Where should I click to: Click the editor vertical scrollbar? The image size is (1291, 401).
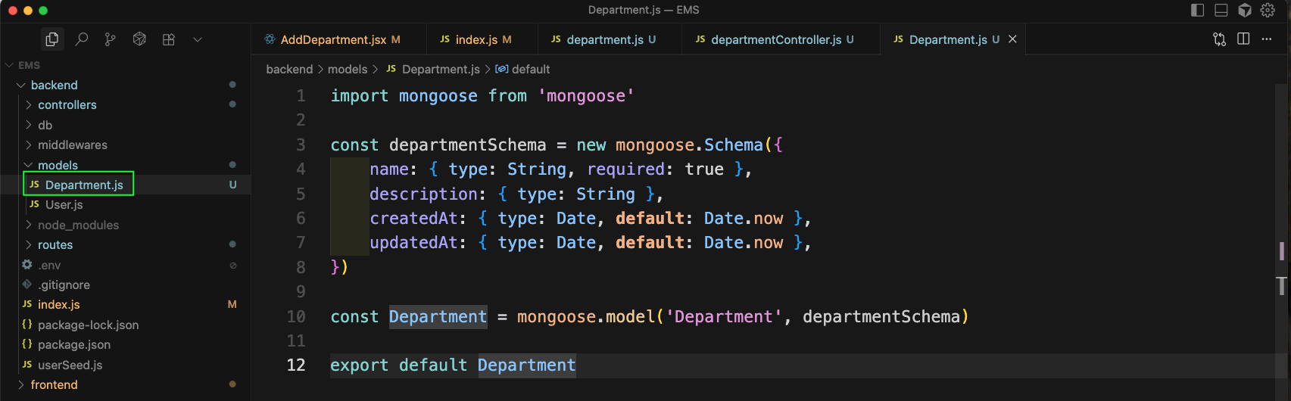coord(1281,251)
